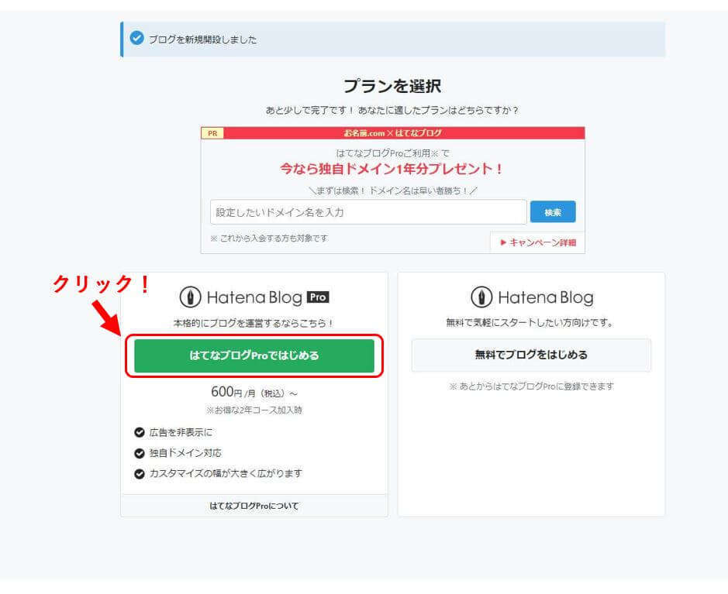Click the 広告を非表示に feature text
This screenshot has width=728, height=594.
click(x=181, y=433)
